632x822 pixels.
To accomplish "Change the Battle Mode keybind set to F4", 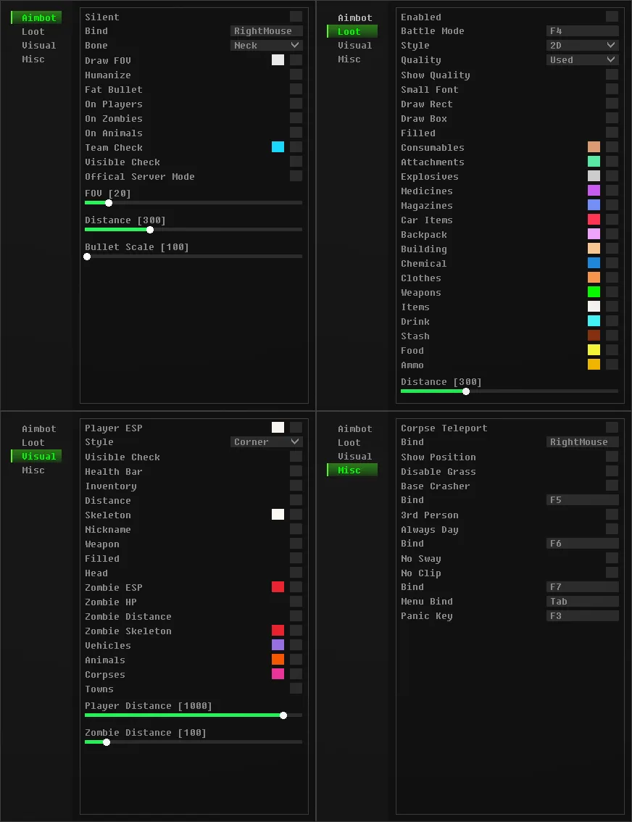I will pyautogui.click(x=581, y=30).
